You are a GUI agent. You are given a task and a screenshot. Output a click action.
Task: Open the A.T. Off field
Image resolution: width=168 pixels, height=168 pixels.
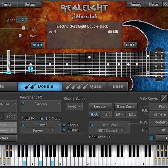click(159, 130)
